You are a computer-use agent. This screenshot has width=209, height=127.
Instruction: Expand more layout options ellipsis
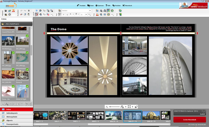point(52,15)
